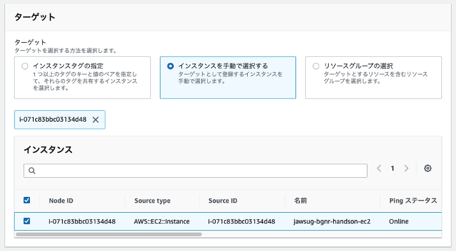
Task: Click the search magnifier icon
Action: coord(32,171)
